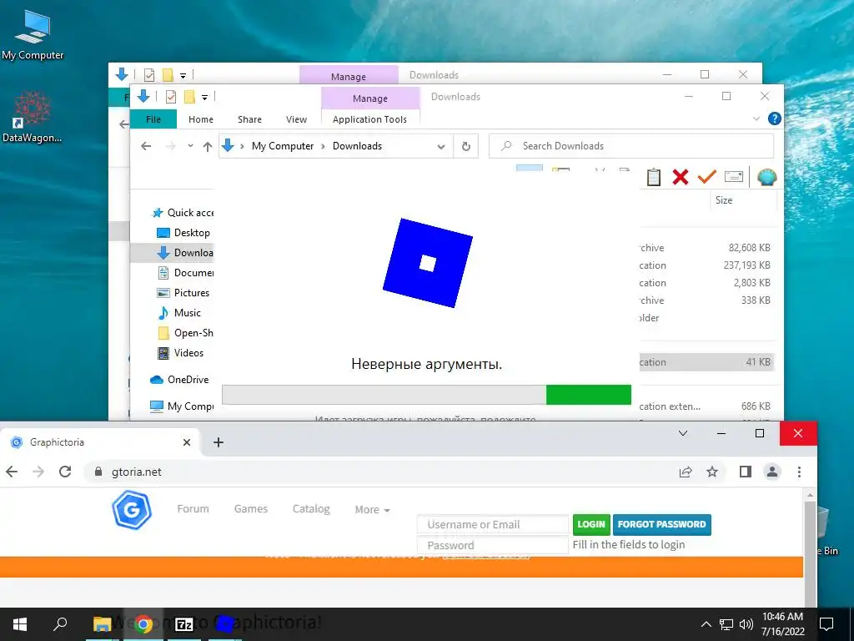The image size is (854, 641).
Task: Click the Properties card toolbar icon
Action: pyautogui.click(x=734, y=177)
